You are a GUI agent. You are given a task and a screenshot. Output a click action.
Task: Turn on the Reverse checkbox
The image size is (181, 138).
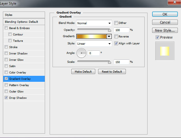tap(116, 36)
